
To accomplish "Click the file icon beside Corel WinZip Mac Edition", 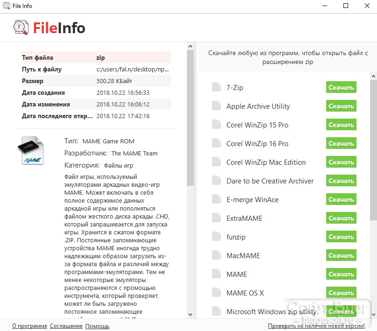I will pyautogui.click(x=216, y=162).
